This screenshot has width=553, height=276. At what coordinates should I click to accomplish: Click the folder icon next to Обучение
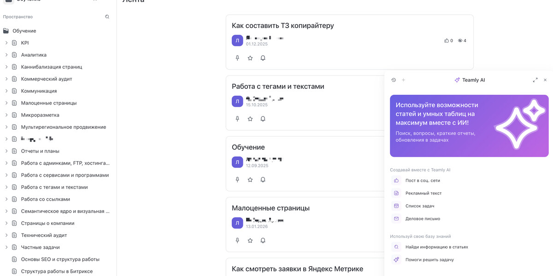(x=6, y=31)
